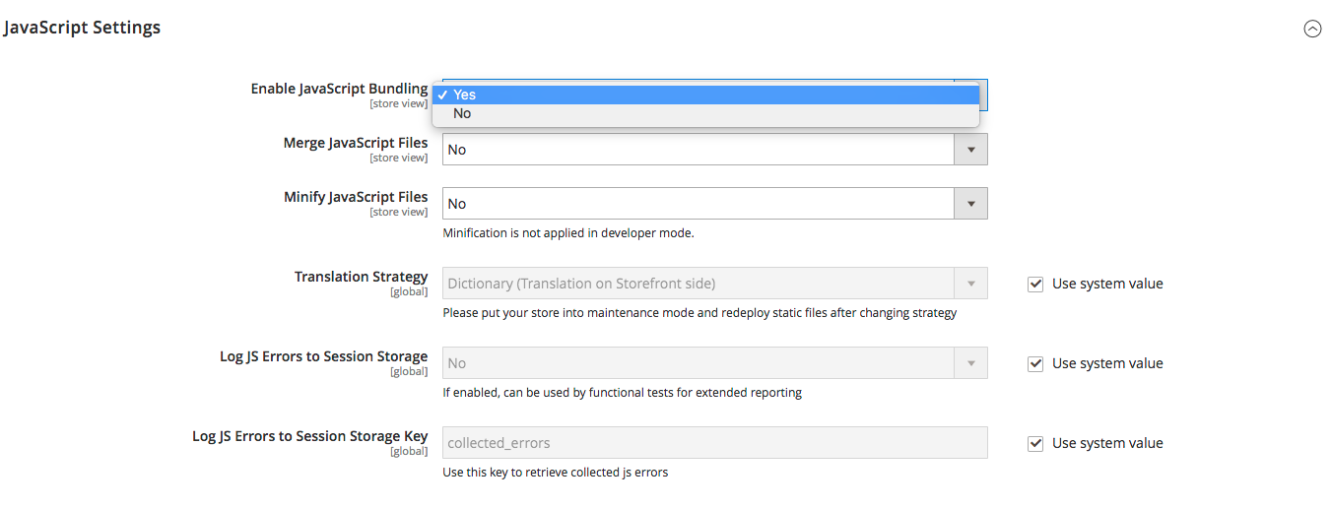
Task: Click the JavaScript Settings heading
Action: (83, 28)
